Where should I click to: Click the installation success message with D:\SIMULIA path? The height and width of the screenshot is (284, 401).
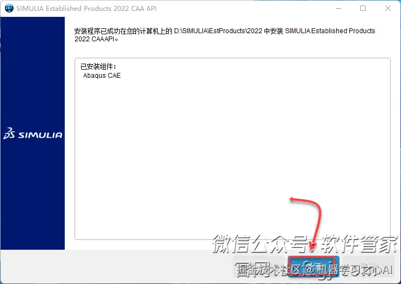[x=225, y=35]
